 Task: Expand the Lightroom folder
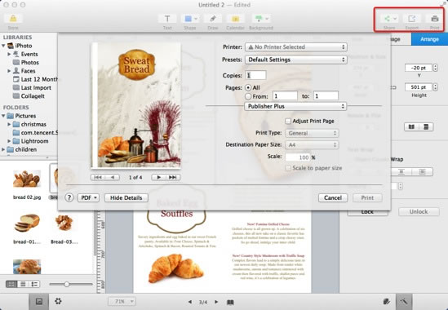coord(9,141)
